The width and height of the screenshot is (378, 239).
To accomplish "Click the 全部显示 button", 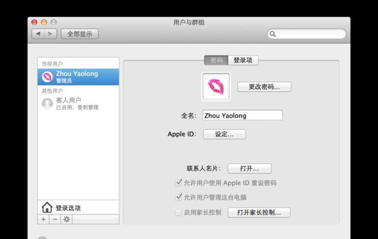I will pos(80,34).
